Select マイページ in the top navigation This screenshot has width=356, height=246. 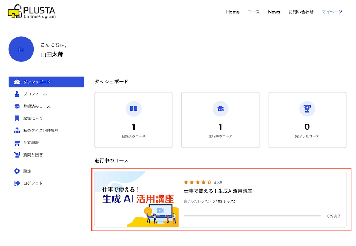click(x=332, y=12)
